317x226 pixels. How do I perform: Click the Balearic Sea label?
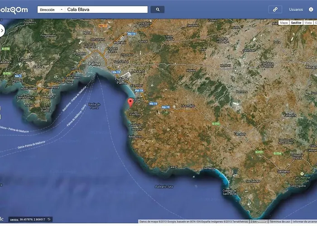point(164,187)
